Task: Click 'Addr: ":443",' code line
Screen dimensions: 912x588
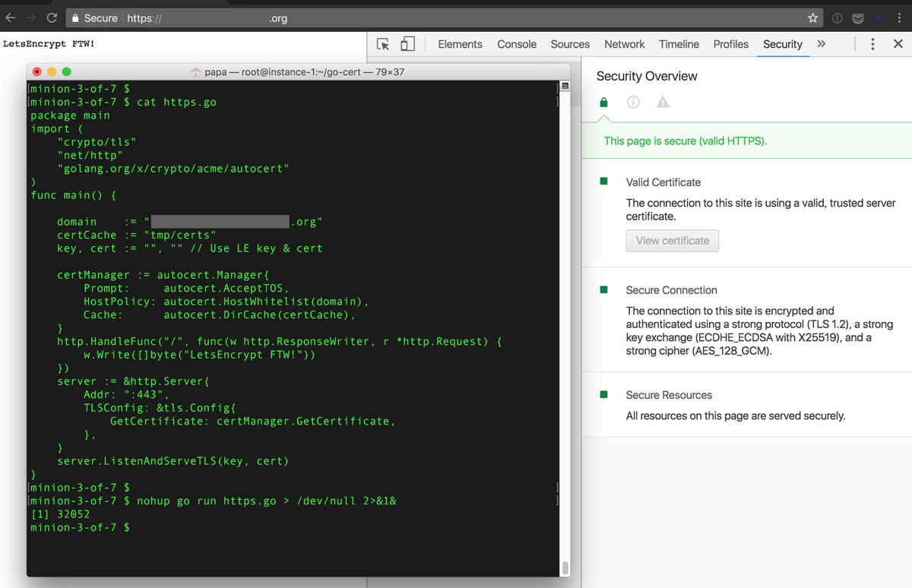Action: pyautogui.click(x=127, y=394)
